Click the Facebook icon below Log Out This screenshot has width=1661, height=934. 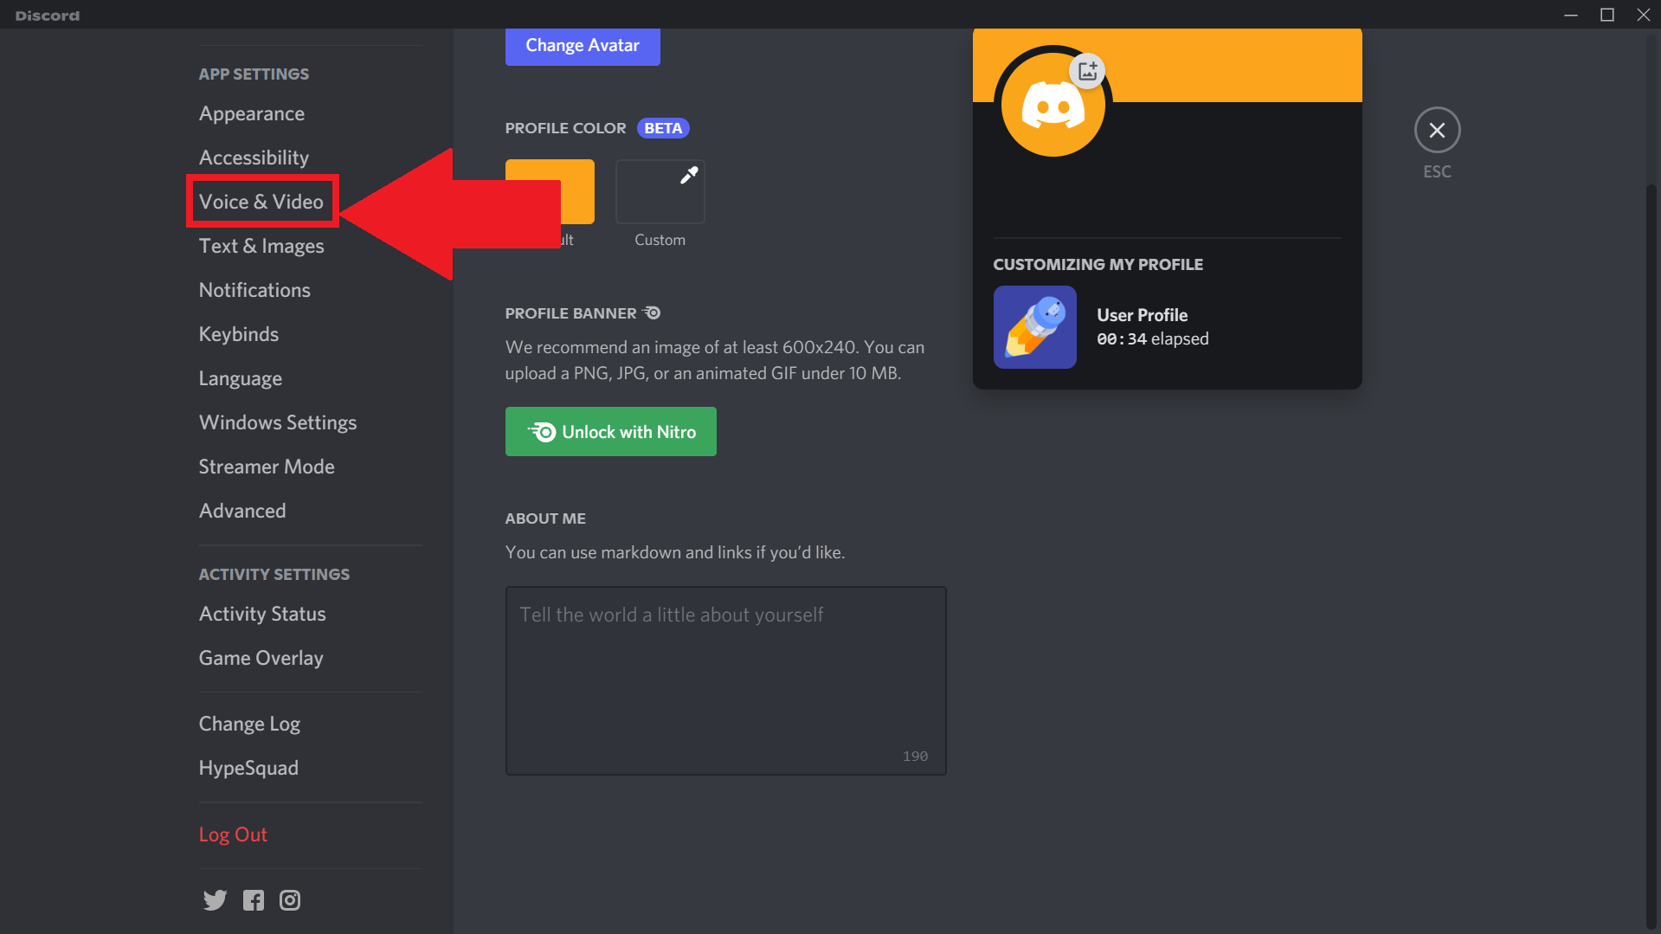coord(253,899)
